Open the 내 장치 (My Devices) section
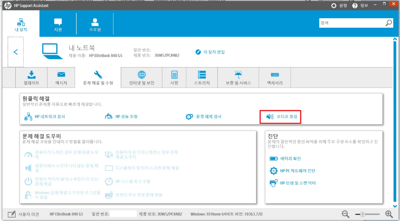 click(21, 24)
